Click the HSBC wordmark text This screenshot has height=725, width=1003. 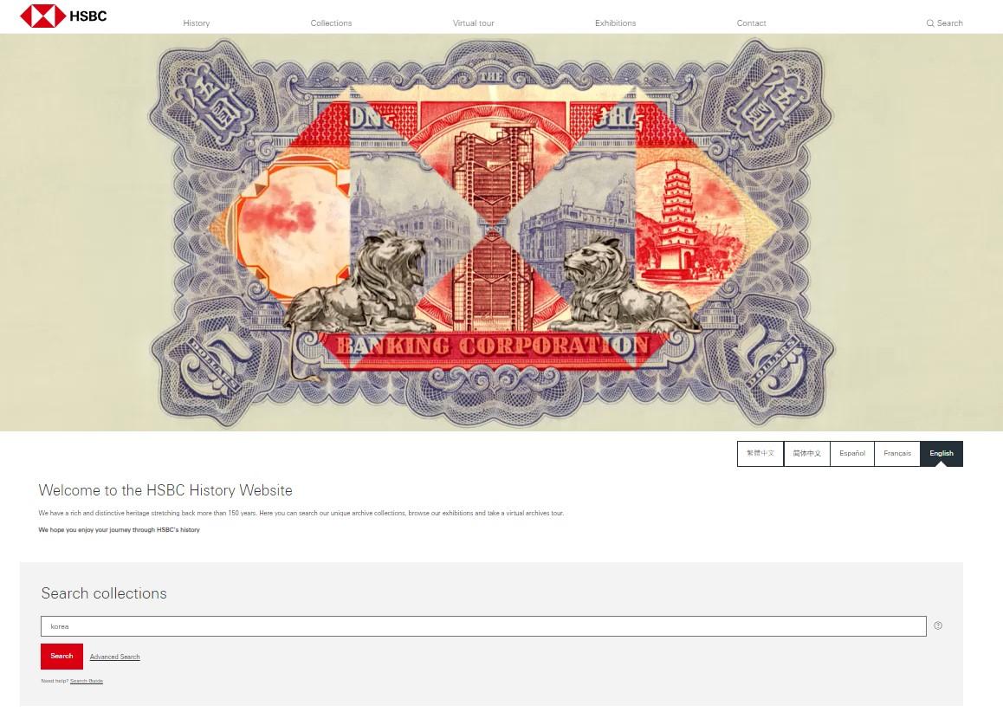88,16
